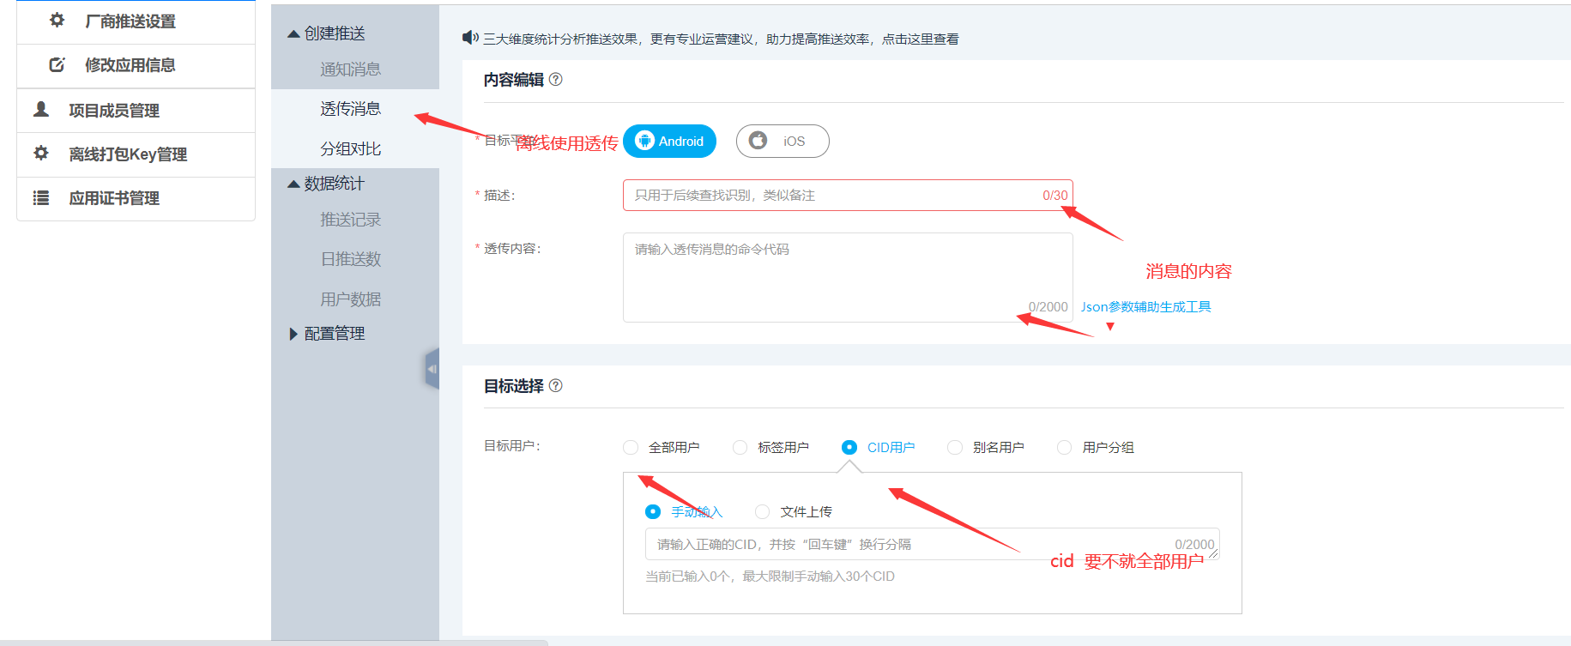Screen dimensions: 1571x646
Task: Click the gear icon beside 厂商推送设置
Action: coord(57,20)
